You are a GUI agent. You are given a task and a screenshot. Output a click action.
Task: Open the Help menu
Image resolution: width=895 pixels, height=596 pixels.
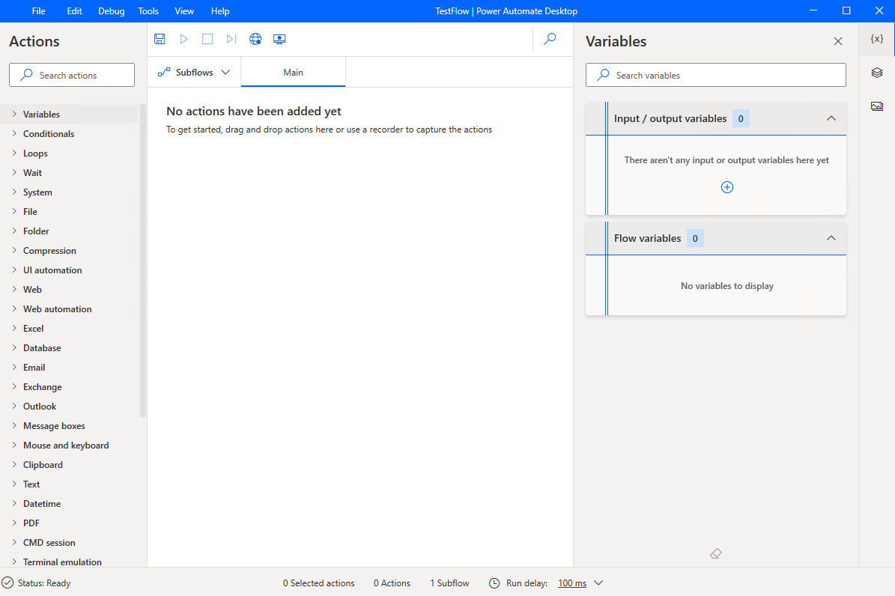click(220, 10)
